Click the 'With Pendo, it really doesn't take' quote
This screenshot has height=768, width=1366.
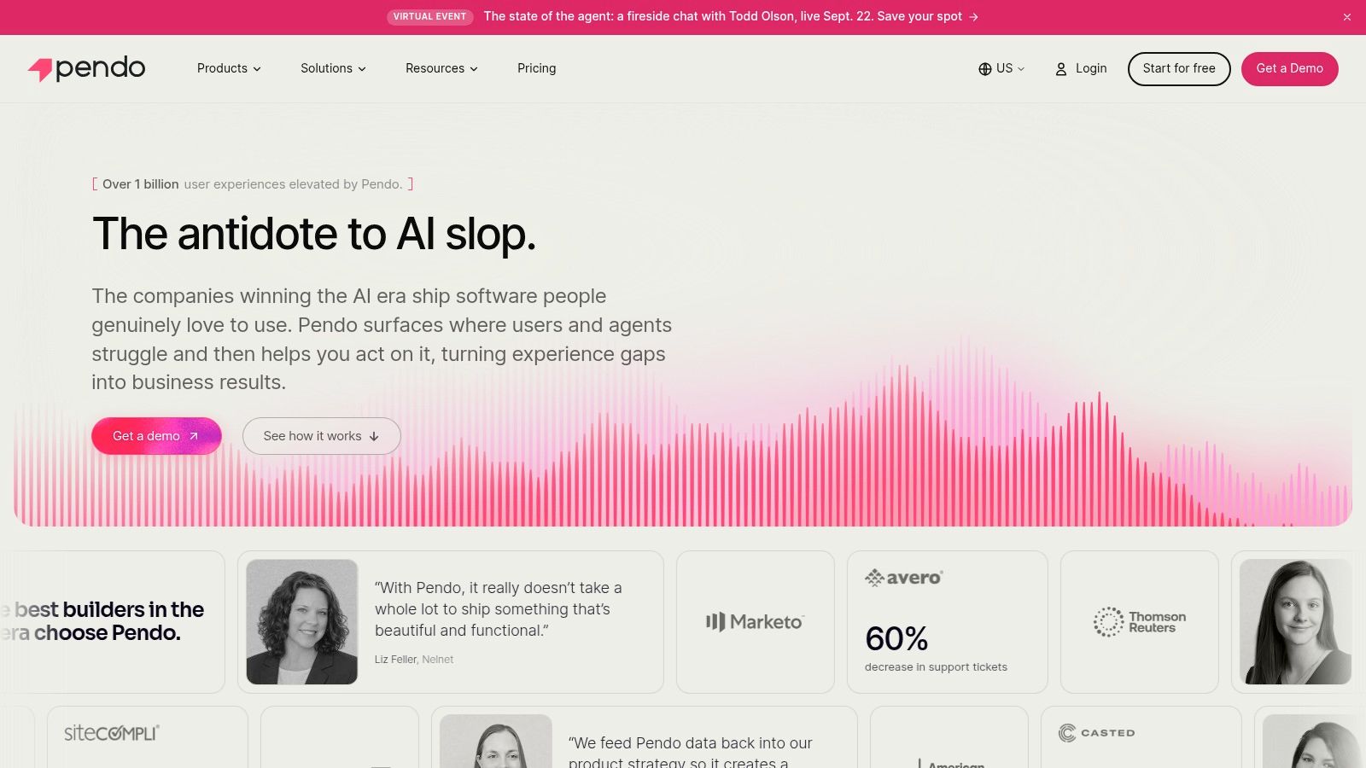click(499, 609)
